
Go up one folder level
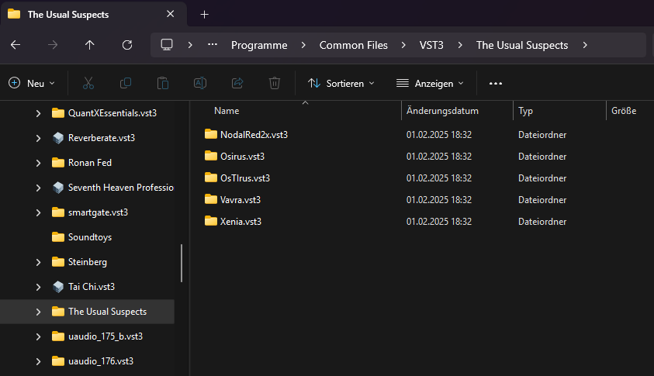pos(90,45)
